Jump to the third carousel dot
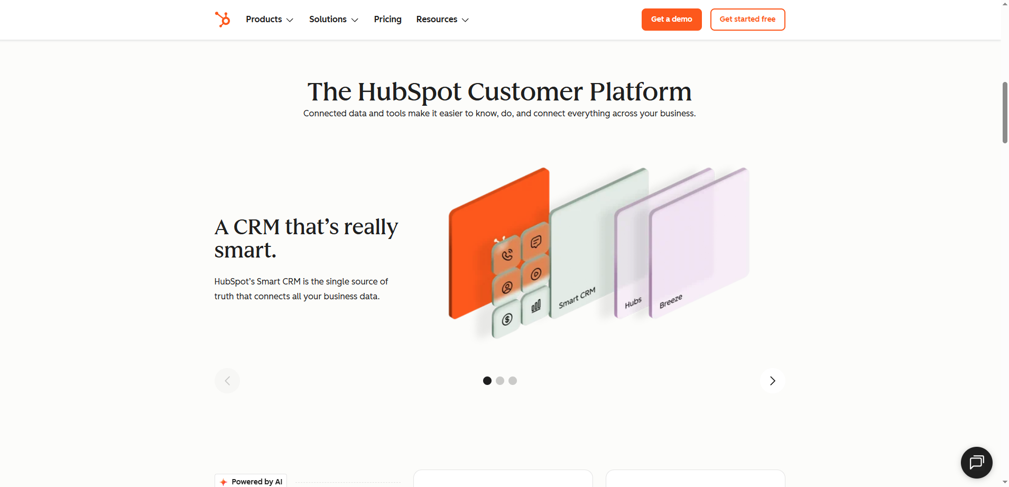Viewport: 1009px width, 487px height. tap(513, 381)
